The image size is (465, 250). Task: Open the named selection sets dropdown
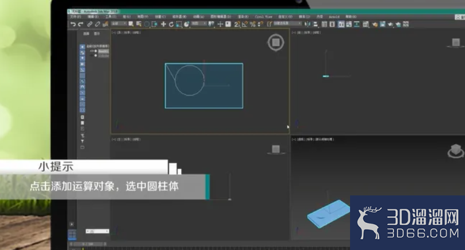coord(287,24)
